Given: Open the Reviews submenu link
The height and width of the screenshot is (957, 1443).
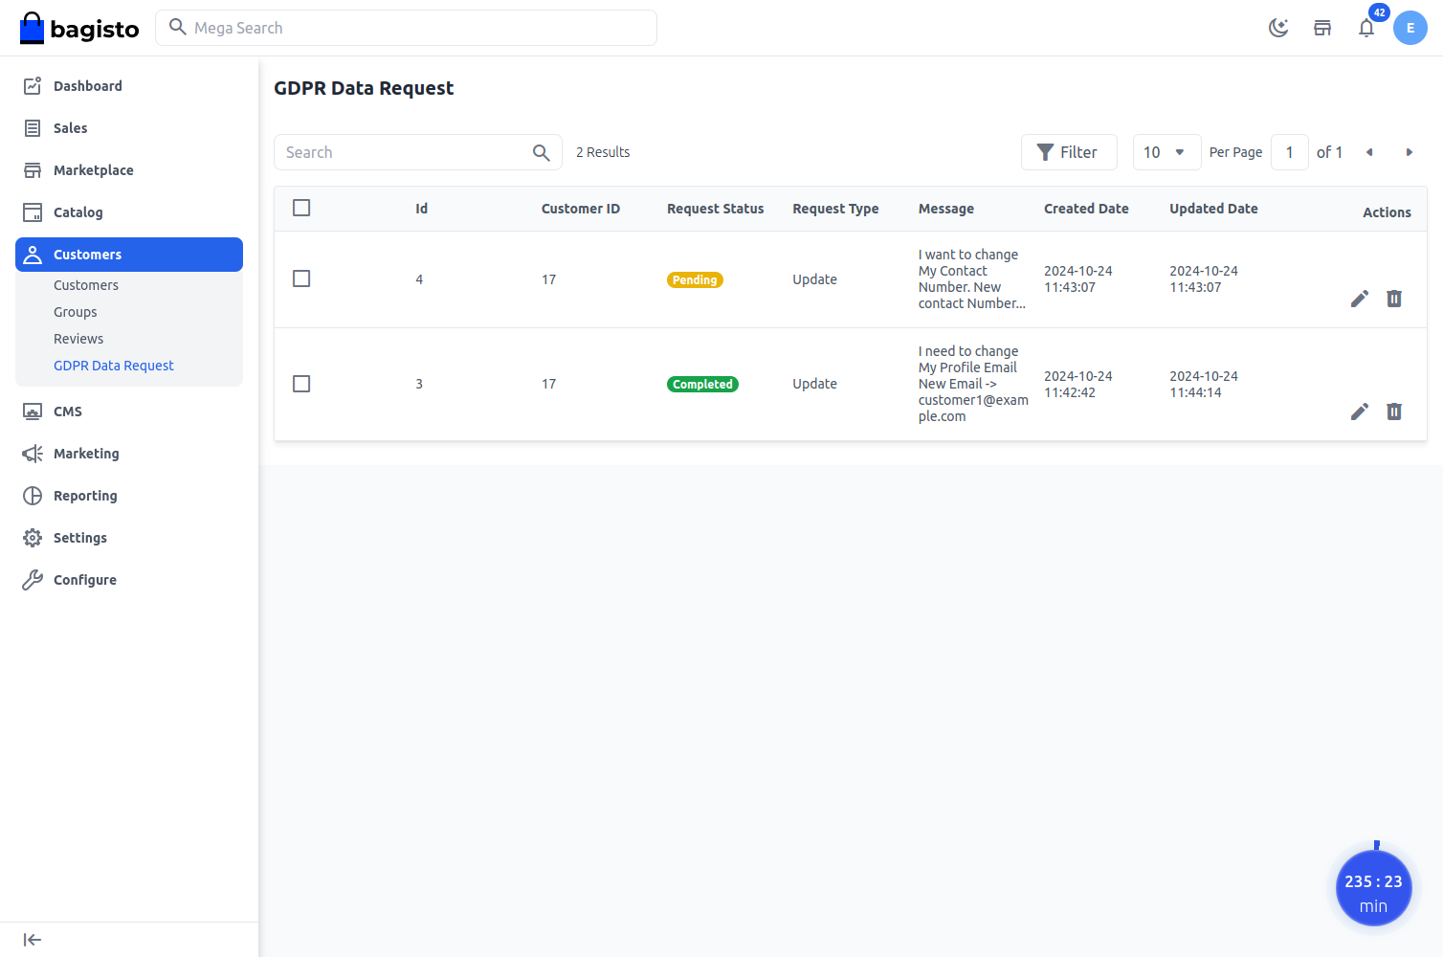Looking at the screenshot, I should 78,339.
